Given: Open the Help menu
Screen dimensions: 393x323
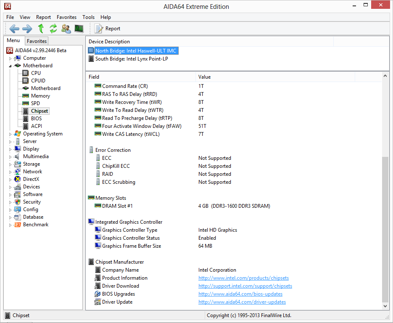Looking at the screenshot, I should (106, 17).
